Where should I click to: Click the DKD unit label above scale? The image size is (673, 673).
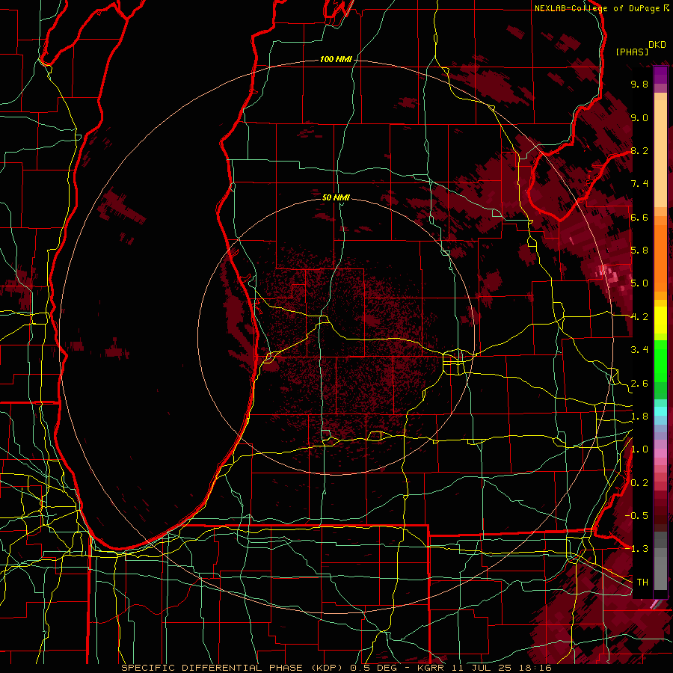tap(657, 45)
